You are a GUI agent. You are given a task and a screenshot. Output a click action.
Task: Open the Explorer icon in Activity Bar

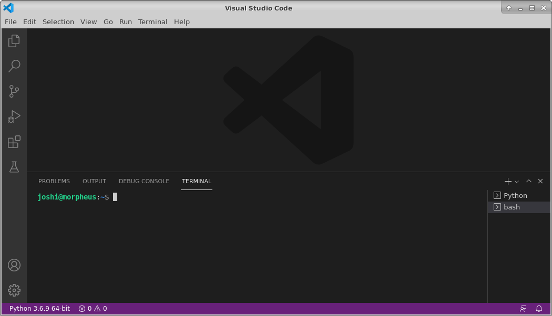coord(14,40)
